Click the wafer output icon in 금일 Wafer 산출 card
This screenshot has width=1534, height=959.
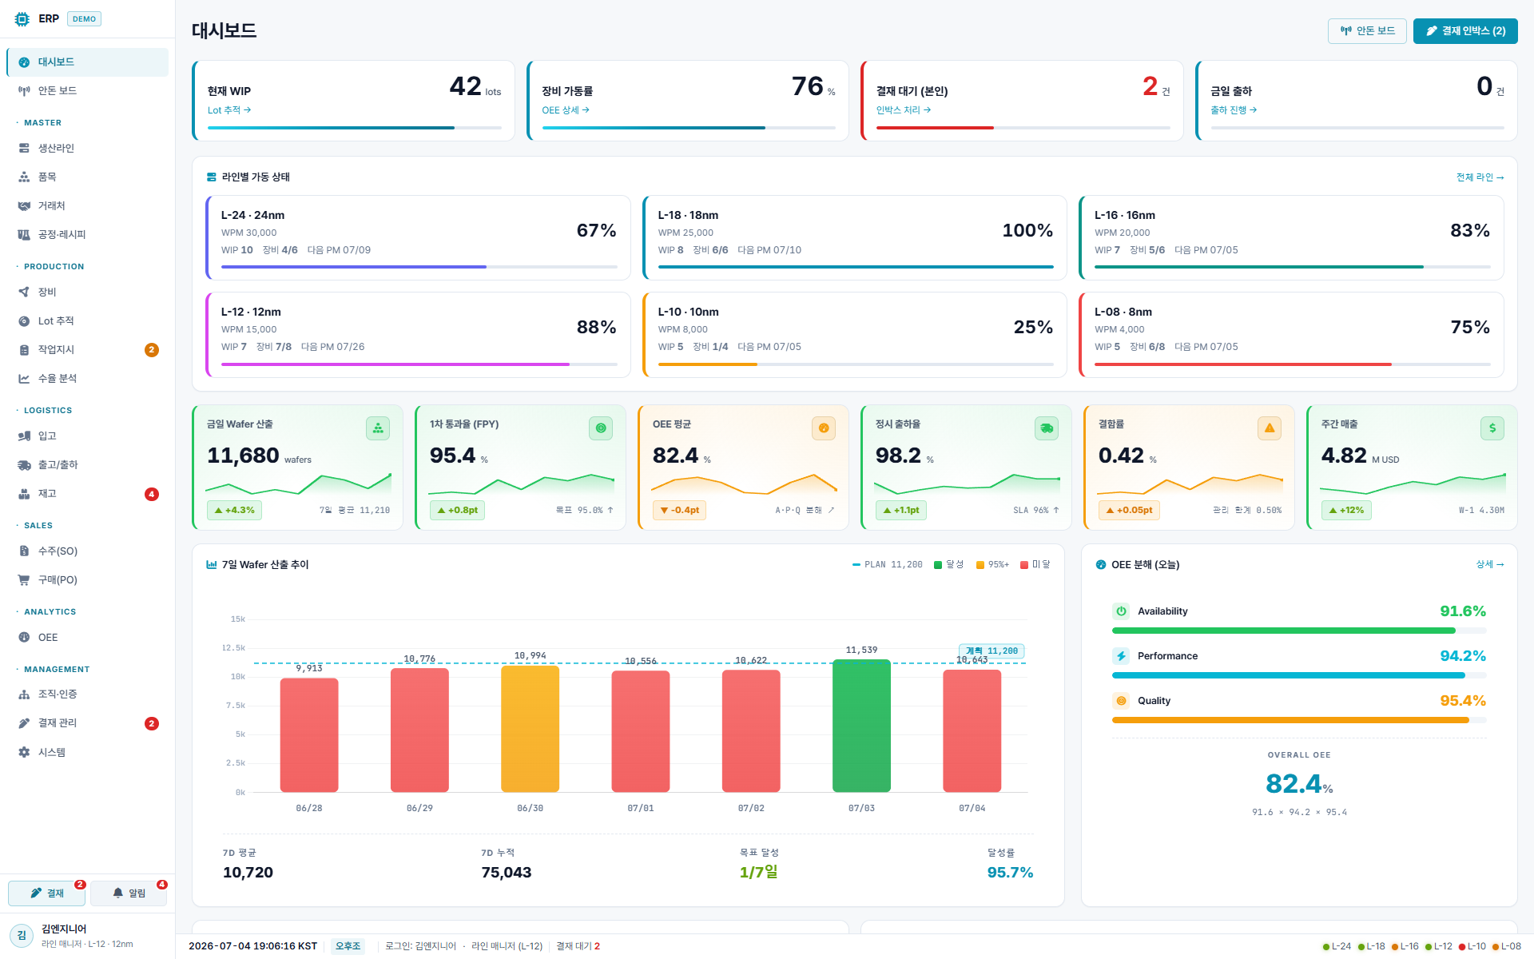coord(378,428)
